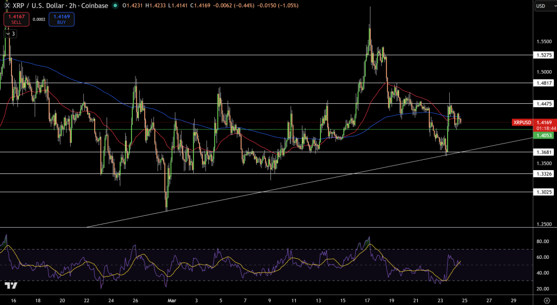Click date 25 on the time axis
Screen dimensions: 557x305
pyautogui.click(x=465, y=300)
